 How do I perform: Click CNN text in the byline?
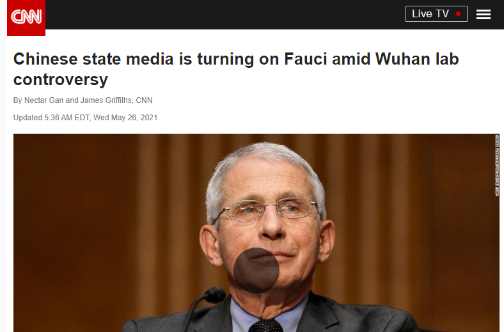point(144,100)
